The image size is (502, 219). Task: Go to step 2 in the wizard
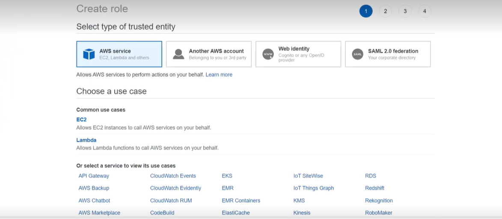(x=386, y=11)
